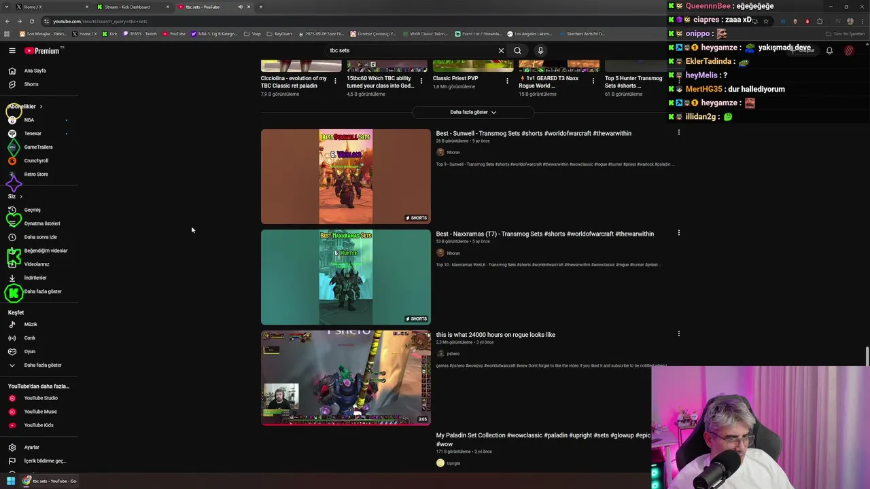Expand Abonelikler section chevron

tap(41, 107)
